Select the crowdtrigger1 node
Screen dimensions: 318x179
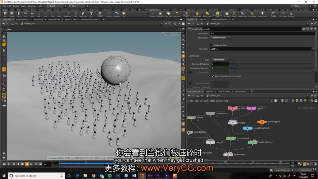pos(262,122)
